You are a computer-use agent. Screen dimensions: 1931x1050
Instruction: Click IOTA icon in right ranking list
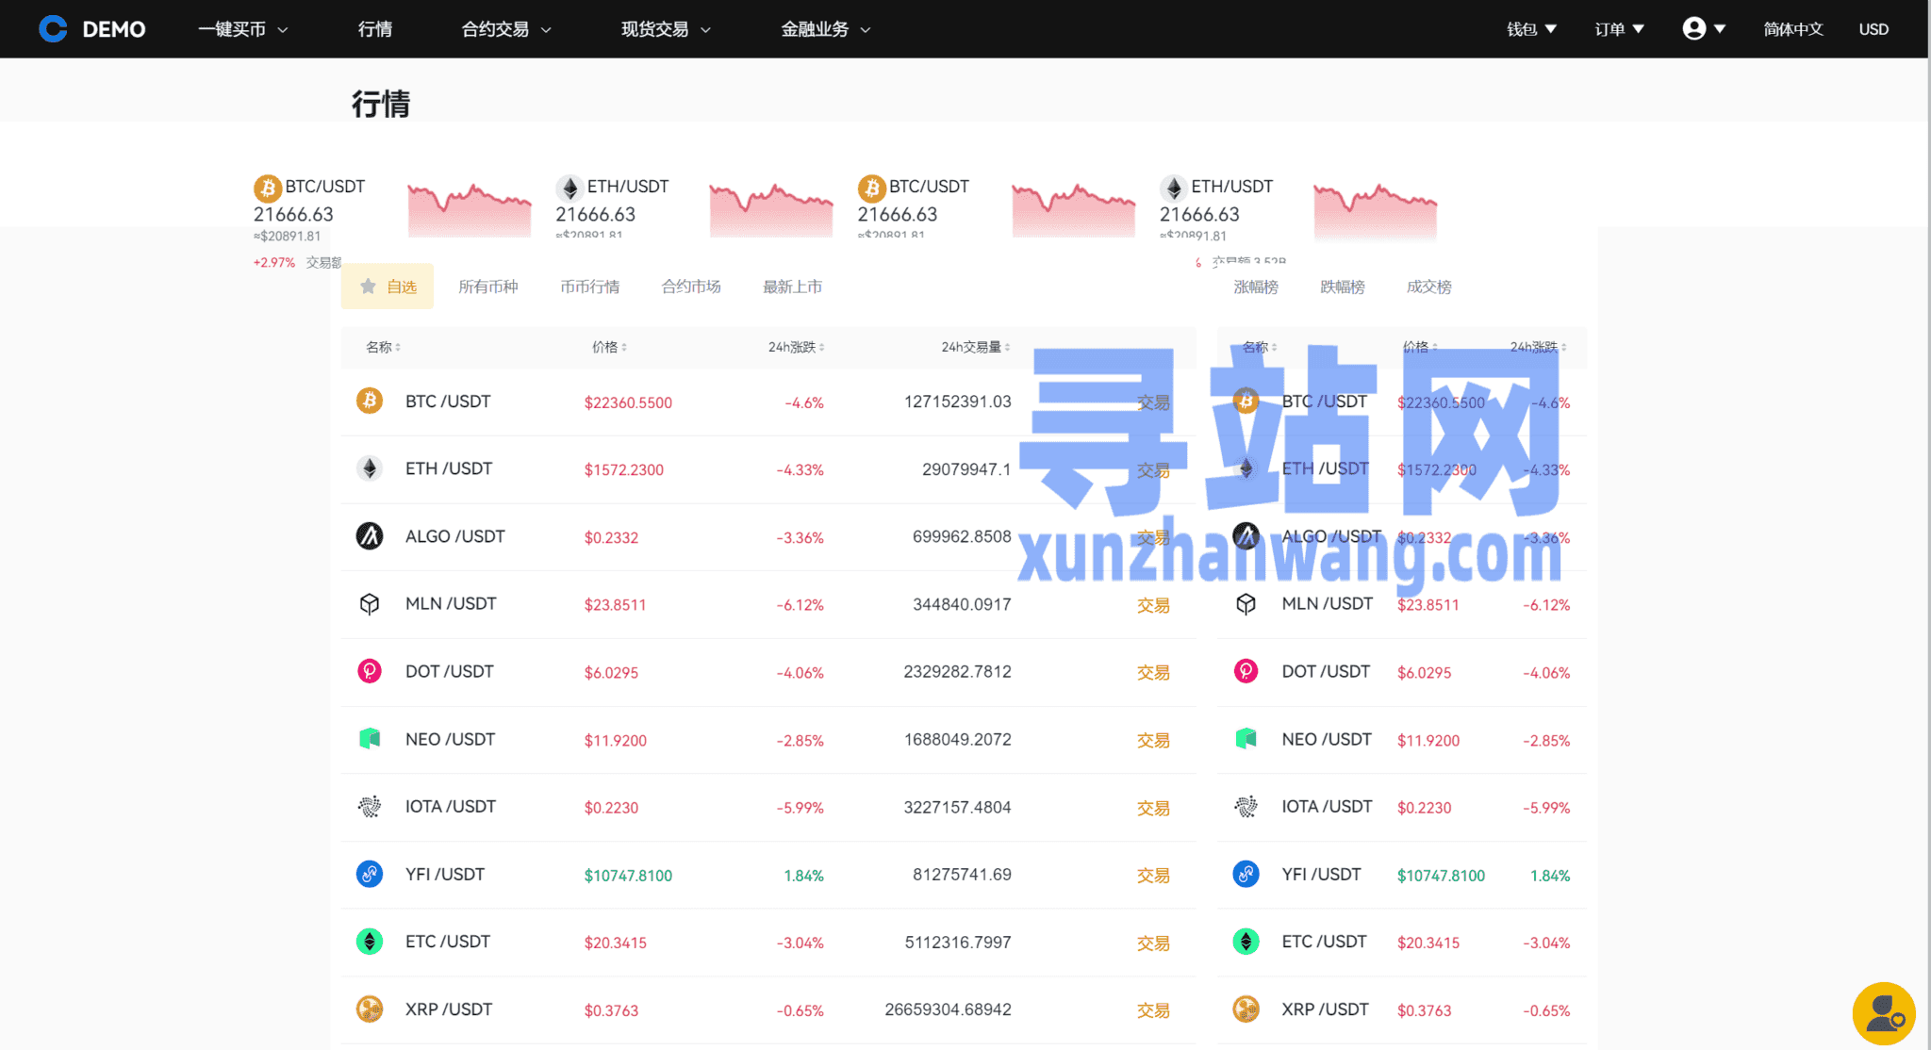tap(1246, 807)
